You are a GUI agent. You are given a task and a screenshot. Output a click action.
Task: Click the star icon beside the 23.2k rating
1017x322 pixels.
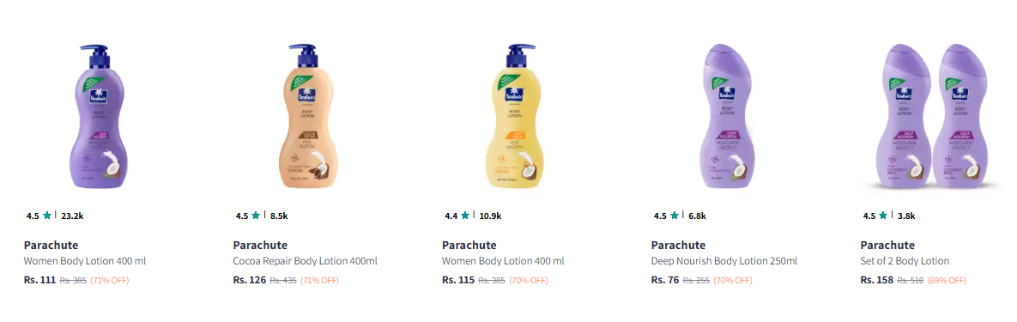pos(46,216)
